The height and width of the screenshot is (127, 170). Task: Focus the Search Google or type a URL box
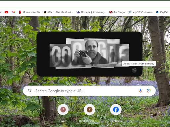coord(89,91)
